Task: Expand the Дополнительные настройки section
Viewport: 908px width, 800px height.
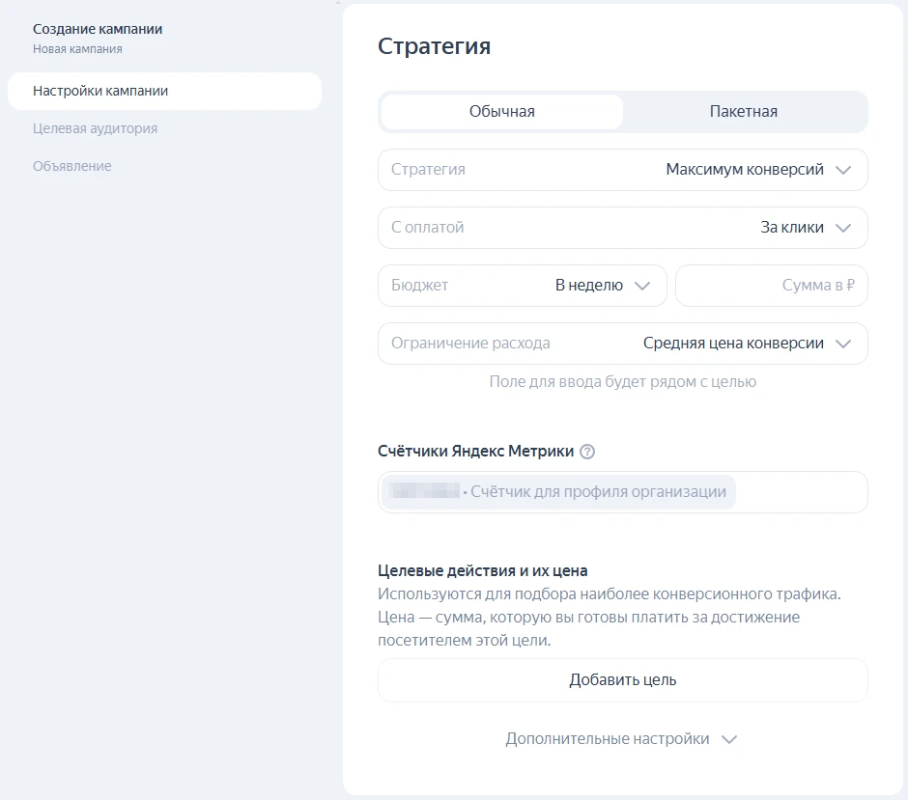Action: [x=608, y=739]
